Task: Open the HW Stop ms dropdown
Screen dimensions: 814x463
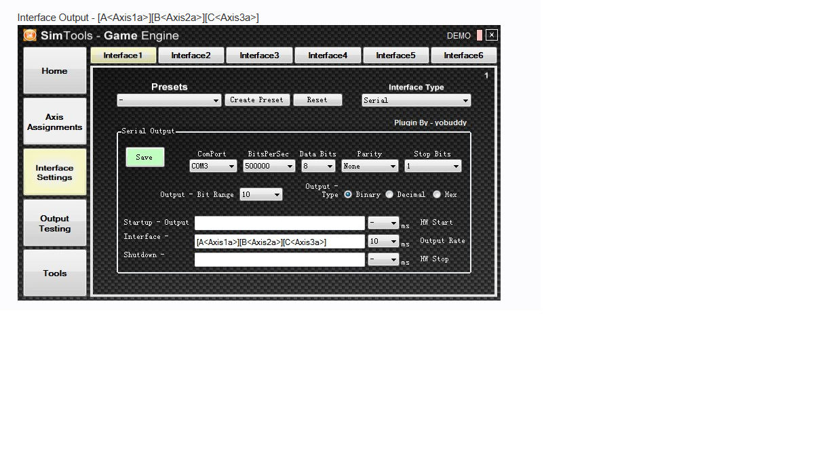Action: 383,259
